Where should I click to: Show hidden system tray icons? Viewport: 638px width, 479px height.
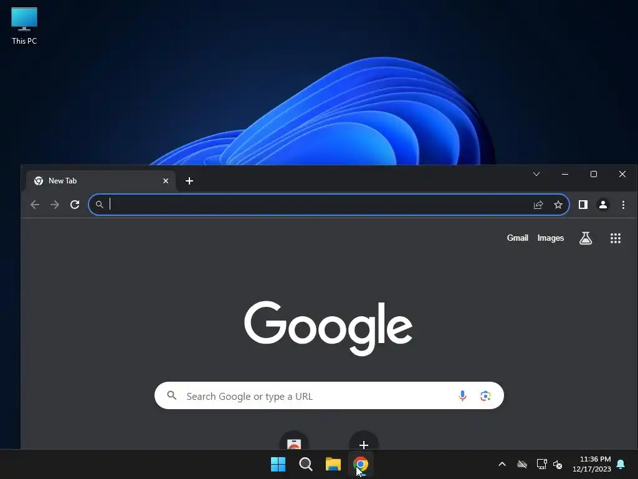pyautogui.click(x=502, y=464)
